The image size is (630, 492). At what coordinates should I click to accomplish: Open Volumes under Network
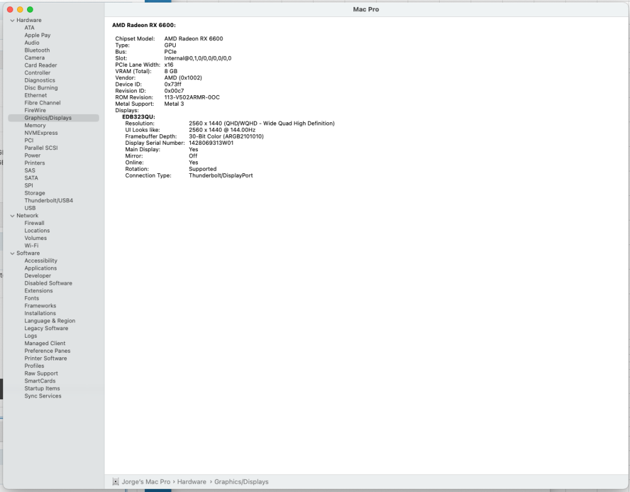tap(35, 238)
